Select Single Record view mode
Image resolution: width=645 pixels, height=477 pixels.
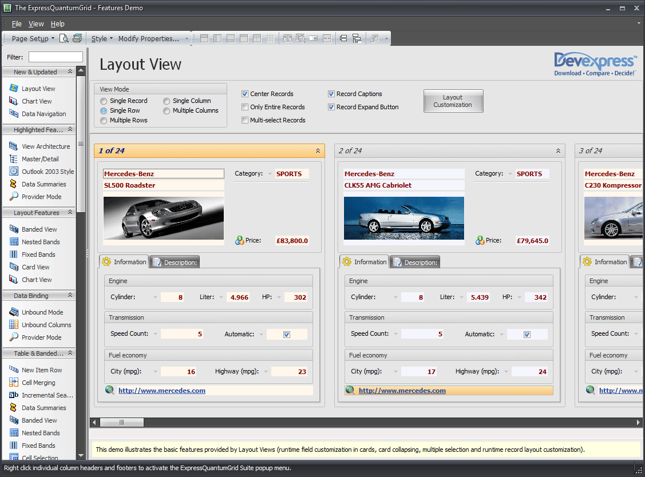(104, 101)
